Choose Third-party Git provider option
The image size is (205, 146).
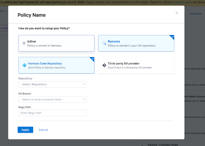(136, 65)
